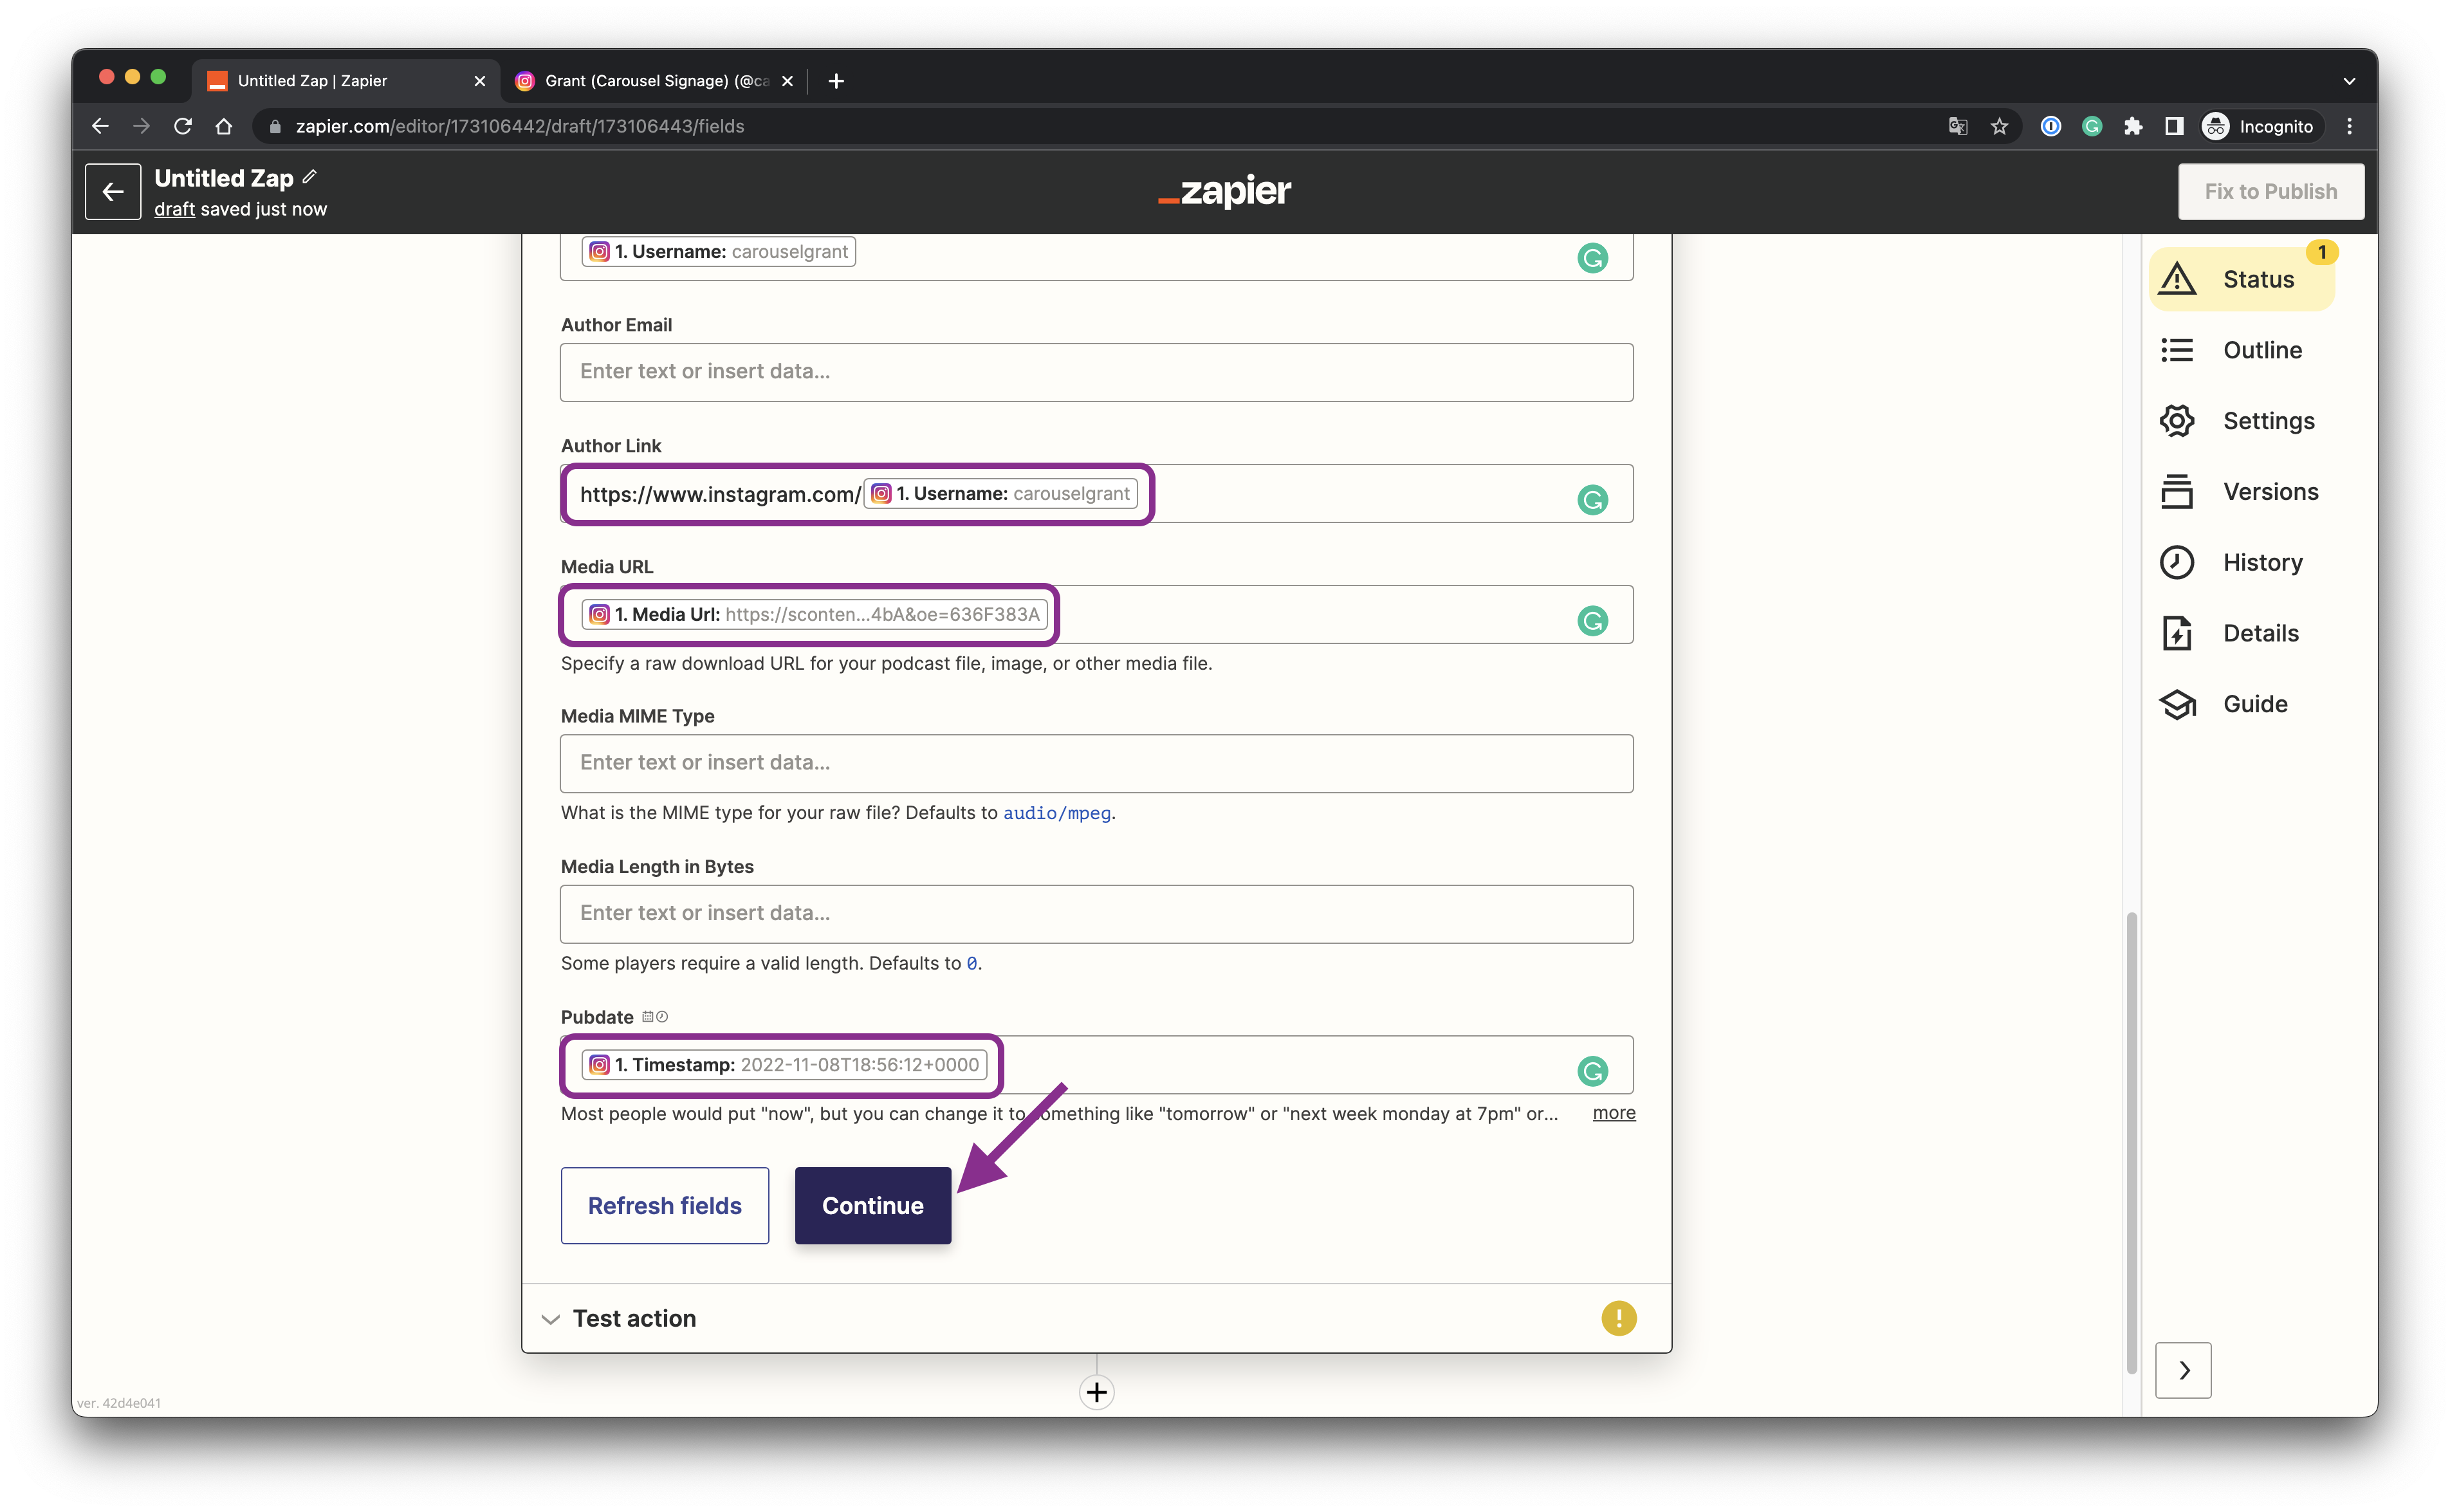Click into the Author Email field
The height and width of the screenshot is (1512, 2450).
[x=1096, y=372]
